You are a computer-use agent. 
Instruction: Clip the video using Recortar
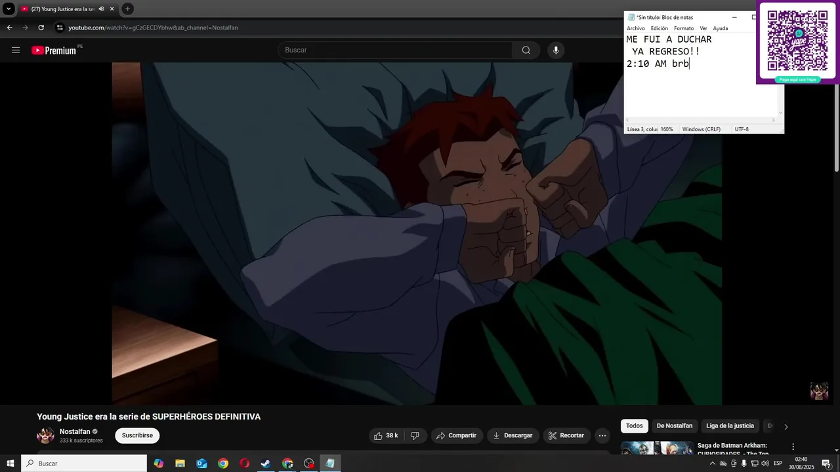click(566, 435)
